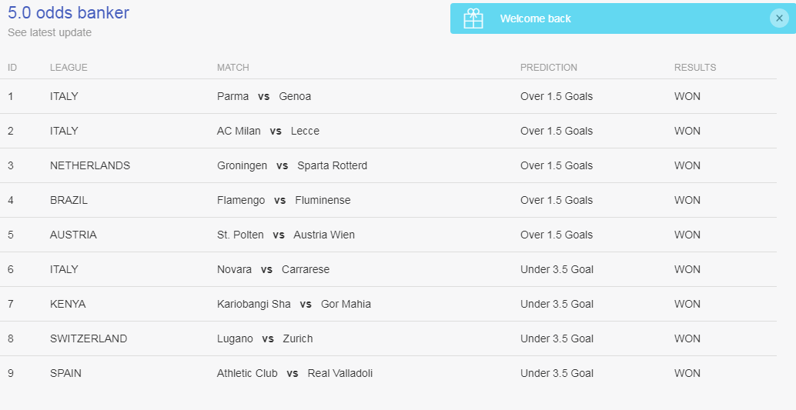Image resolution: width=796 pixels, height=410 pixels.
Task: Select the Flamengo vs Fluminense match
Action: pos(284,200)
